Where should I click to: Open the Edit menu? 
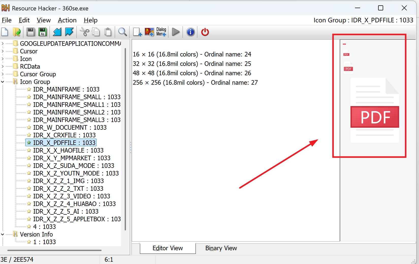click(24, 20)
